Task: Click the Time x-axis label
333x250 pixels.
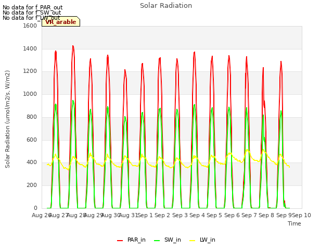Action: click(294, 223)
